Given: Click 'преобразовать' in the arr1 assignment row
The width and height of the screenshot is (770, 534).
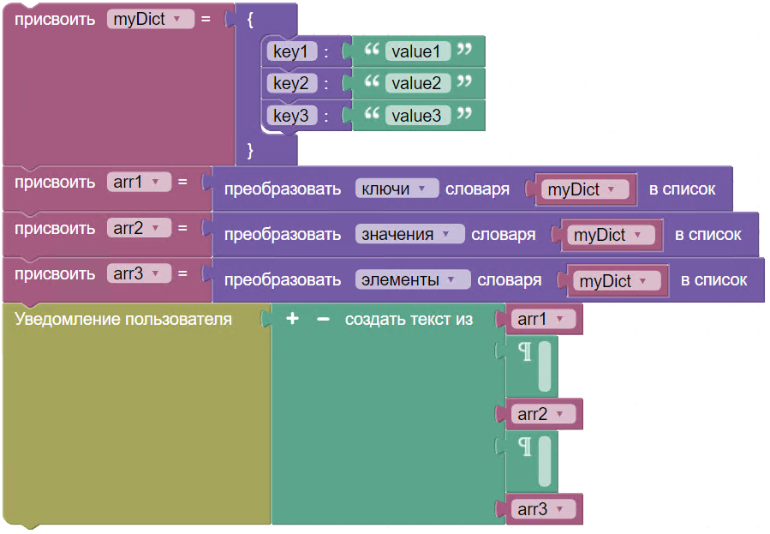Looking at the screenshot, I should point(283,189).
